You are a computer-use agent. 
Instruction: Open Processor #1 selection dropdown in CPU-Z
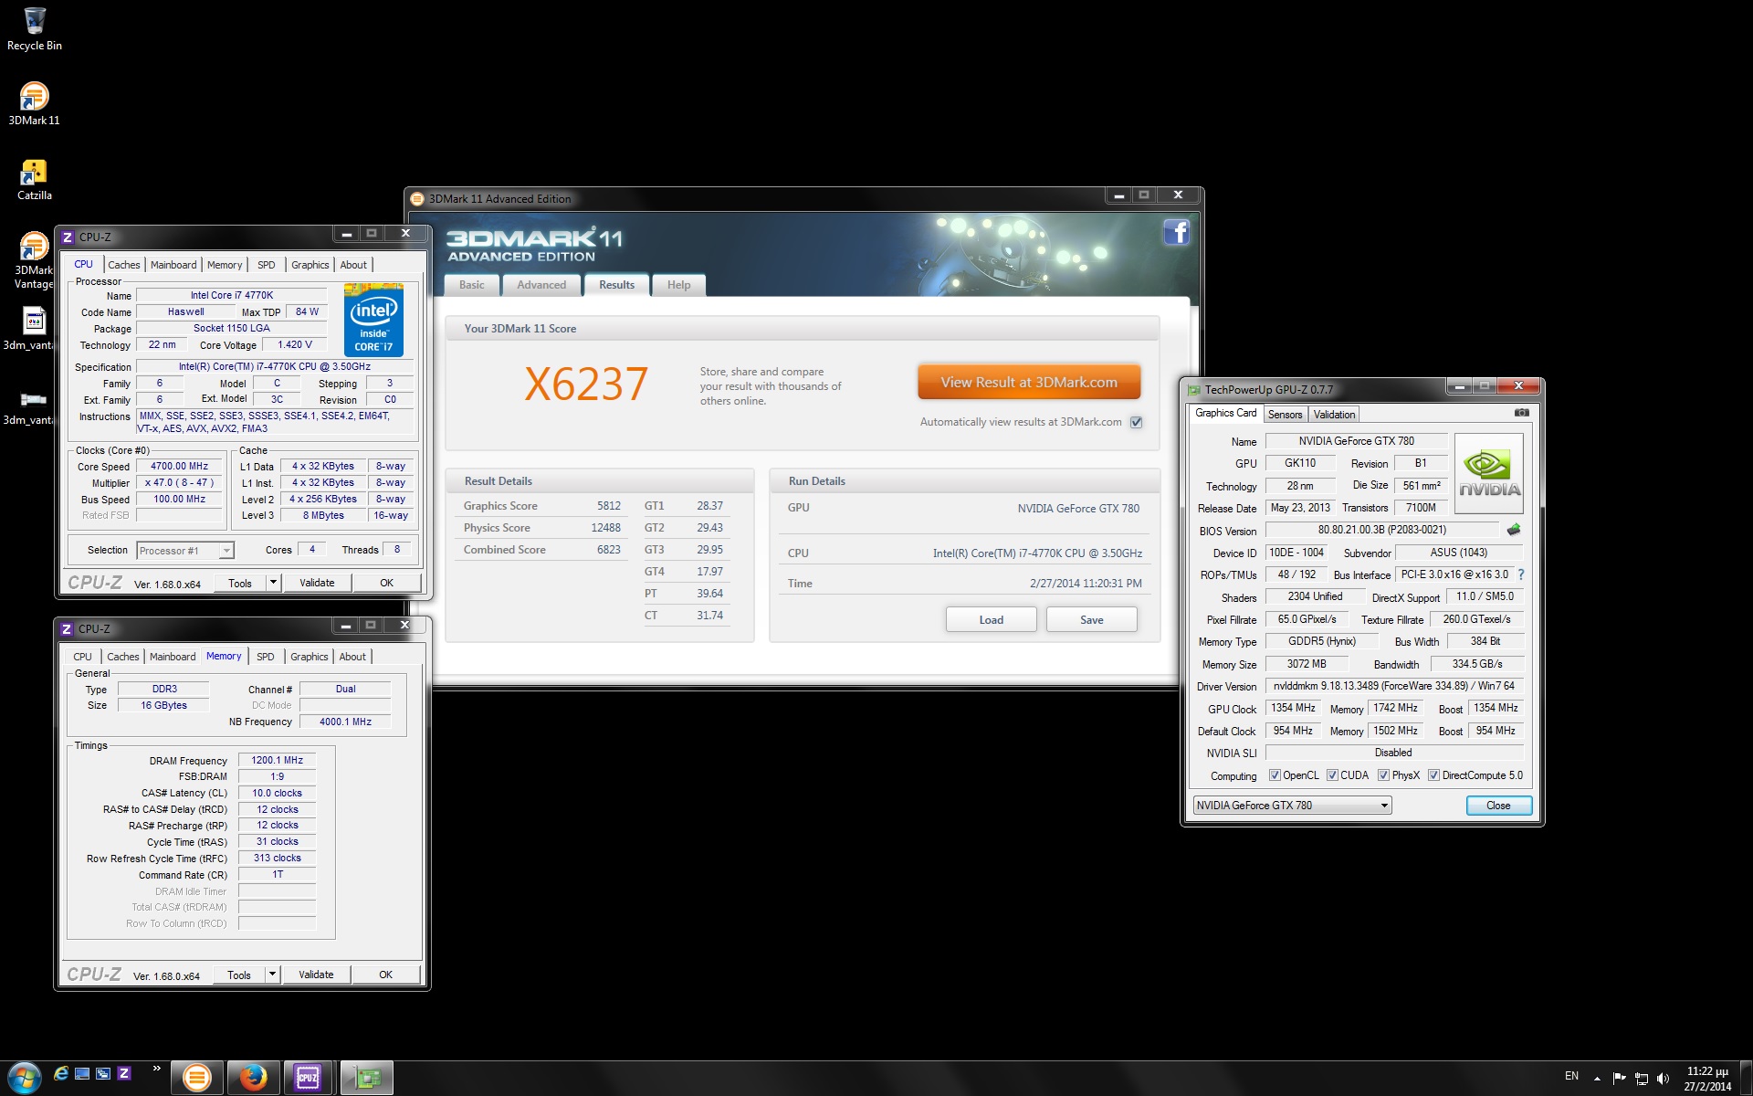pos(185,550)
